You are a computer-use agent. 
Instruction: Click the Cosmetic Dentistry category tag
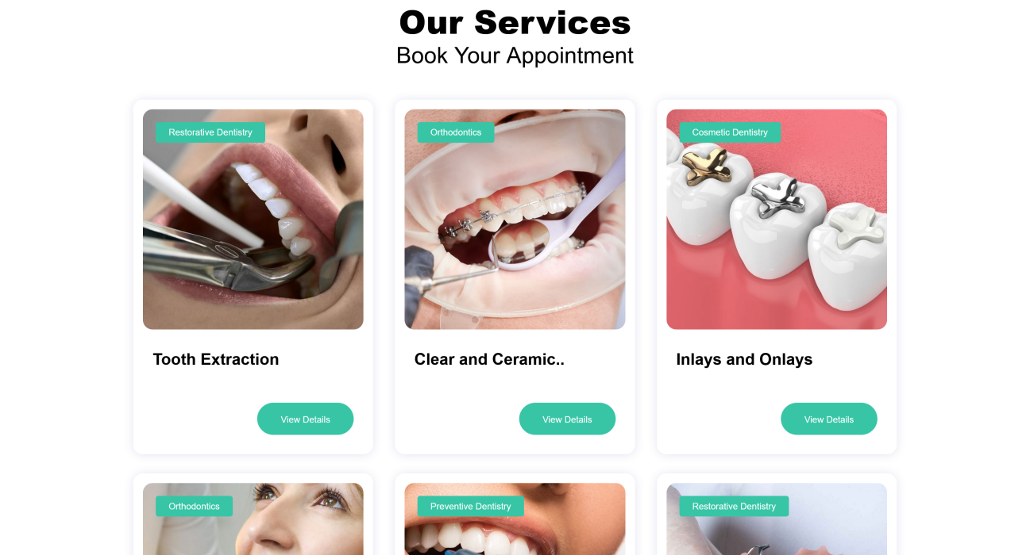pyautogui.click(x=730, y=132)
